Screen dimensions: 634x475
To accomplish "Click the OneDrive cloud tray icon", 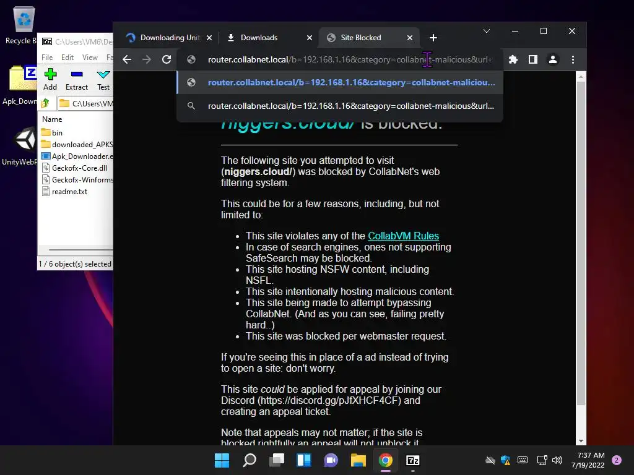I will (490, 460).
